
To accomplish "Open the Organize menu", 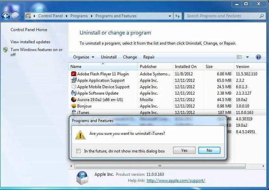I will click(84, 57).
